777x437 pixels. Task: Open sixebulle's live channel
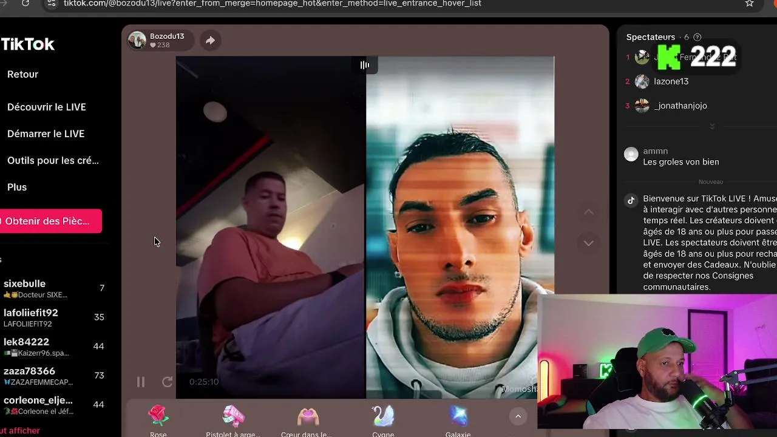[x=53, y=288]
